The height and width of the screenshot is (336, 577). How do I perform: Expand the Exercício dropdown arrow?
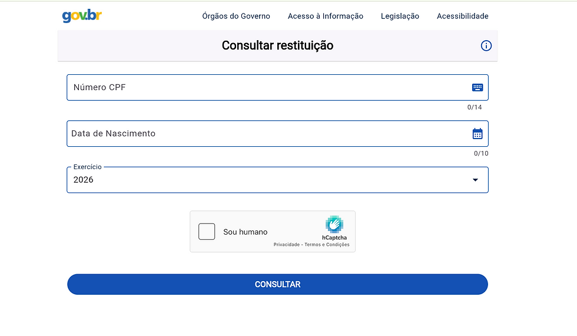(x=475, y=180)
